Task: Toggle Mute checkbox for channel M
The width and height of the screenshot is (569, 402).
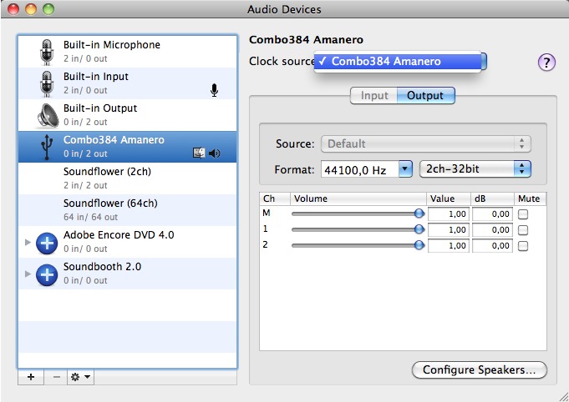Action: click(x=523, y=214)
